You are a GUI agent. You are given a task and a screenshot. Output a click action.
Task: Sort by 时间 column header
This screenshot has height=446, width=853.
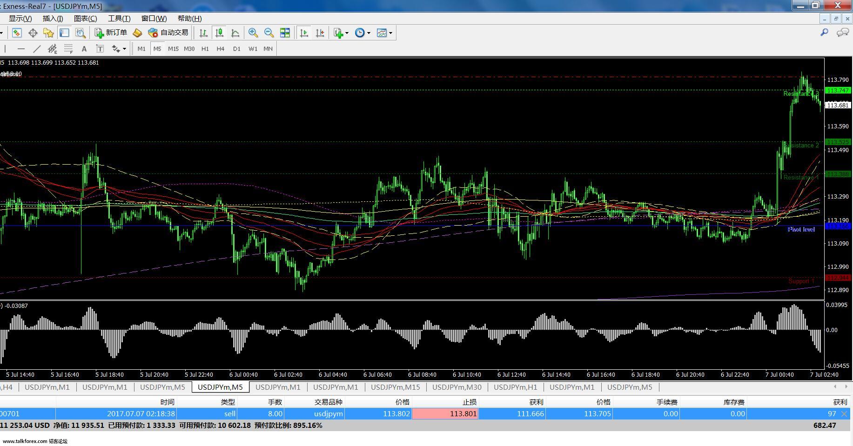coord(116,402)
